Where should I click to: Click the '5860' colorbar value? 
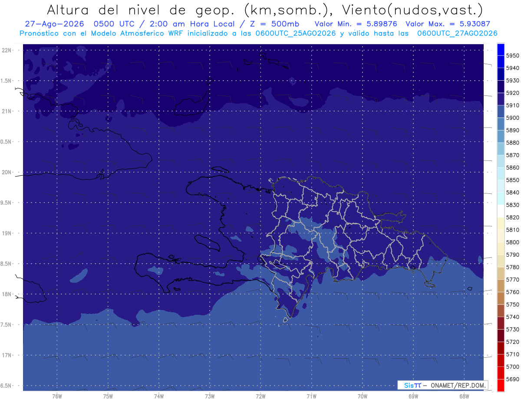(x=512, y=167)
